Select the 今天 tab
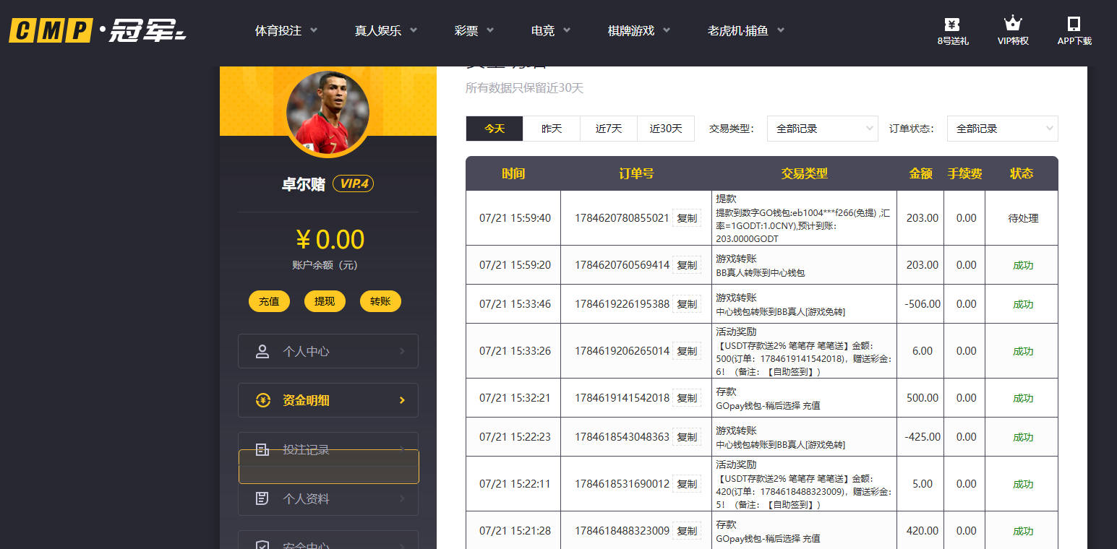This screenshot has width=1117, height=549. tap(495, 129)
